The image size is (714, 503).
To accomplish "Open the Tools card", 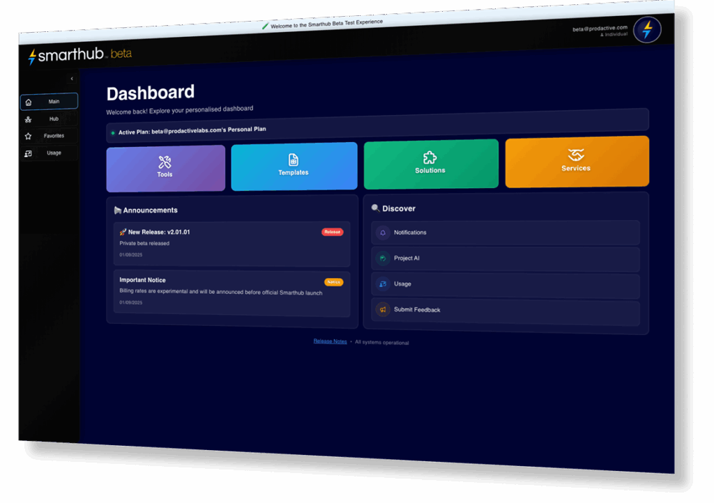I will pyautogui.click(x=165, y=168).
